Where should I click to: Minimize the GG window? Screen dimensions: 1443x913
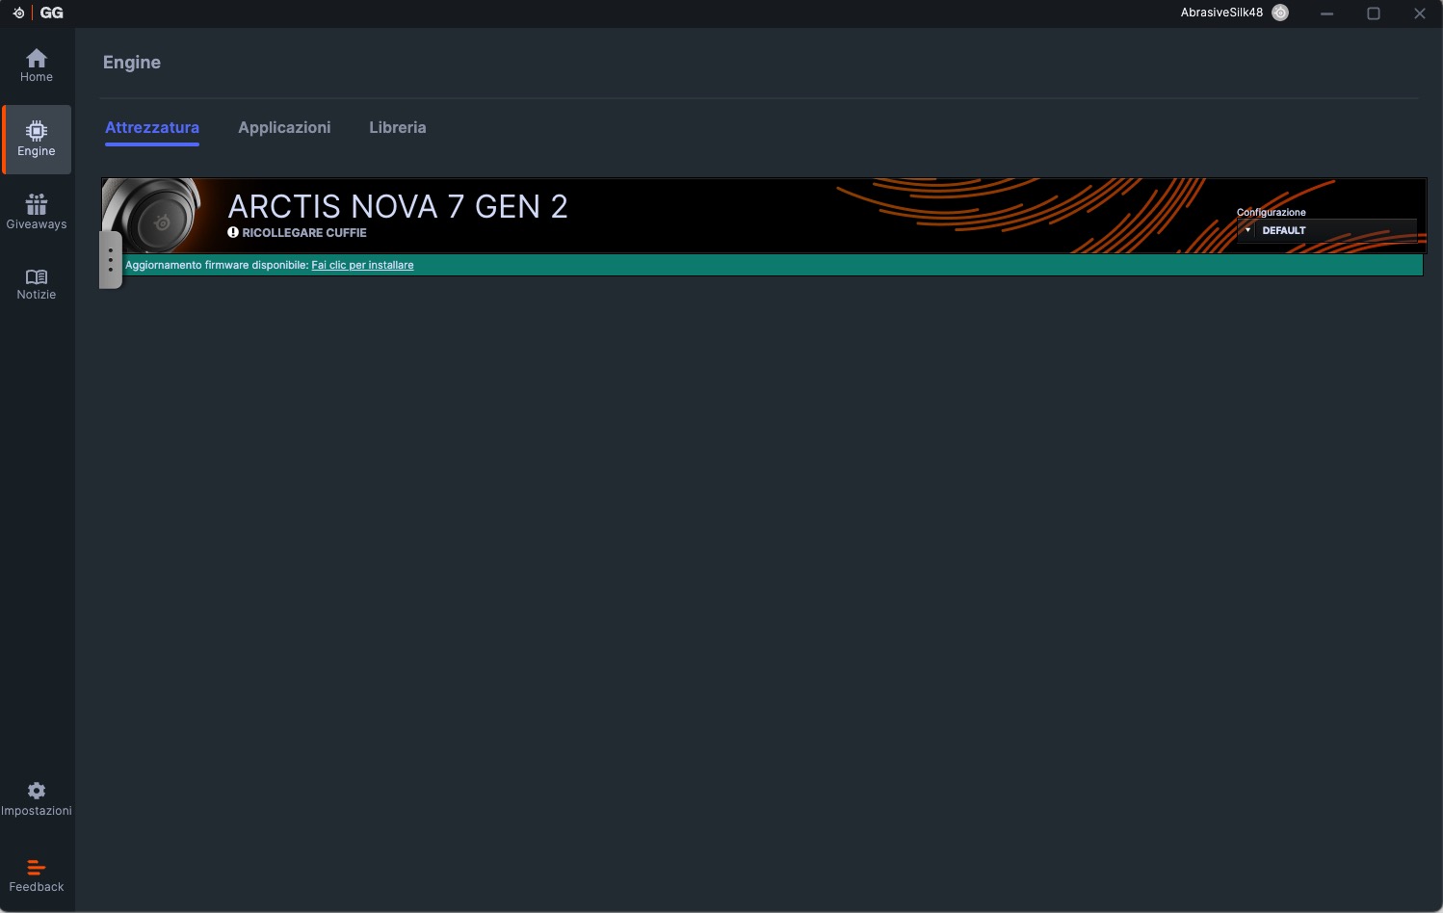click(1327, 13)
